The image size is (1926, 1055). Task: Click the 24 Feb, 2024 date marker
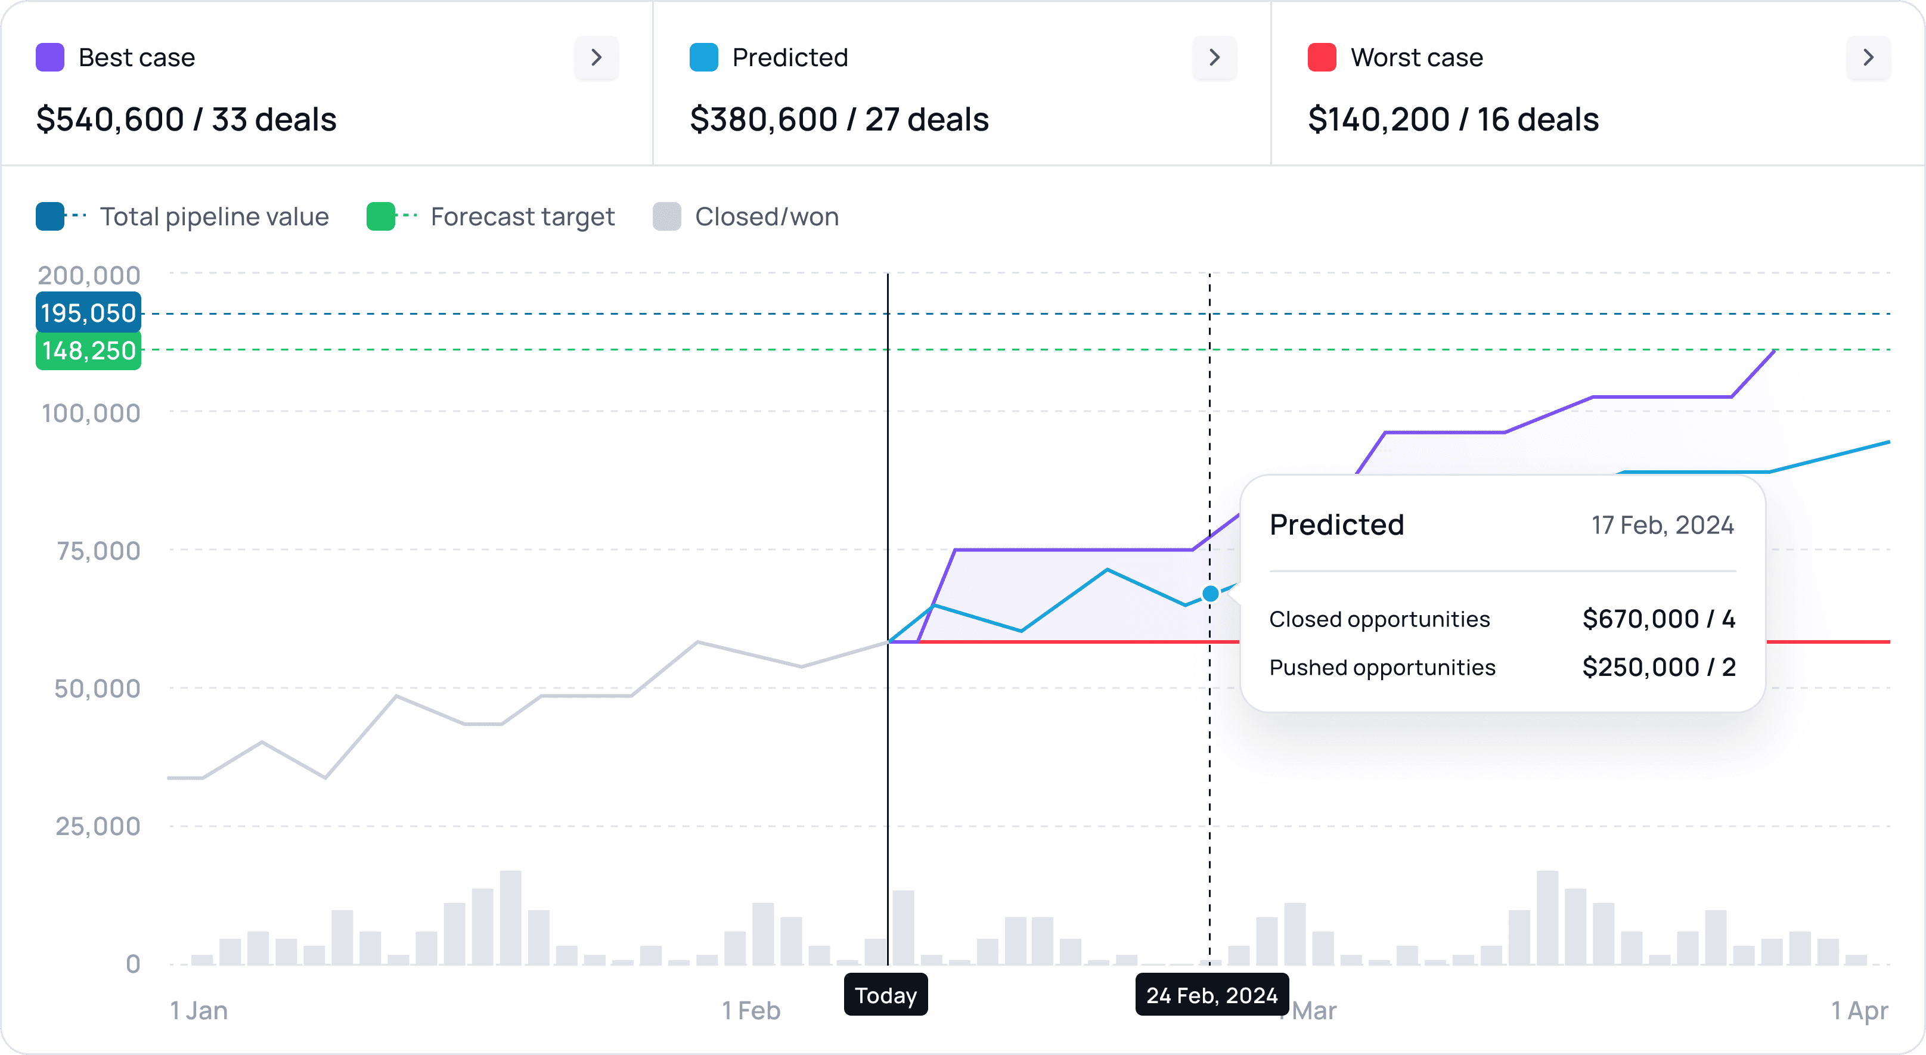[1212, 995]
